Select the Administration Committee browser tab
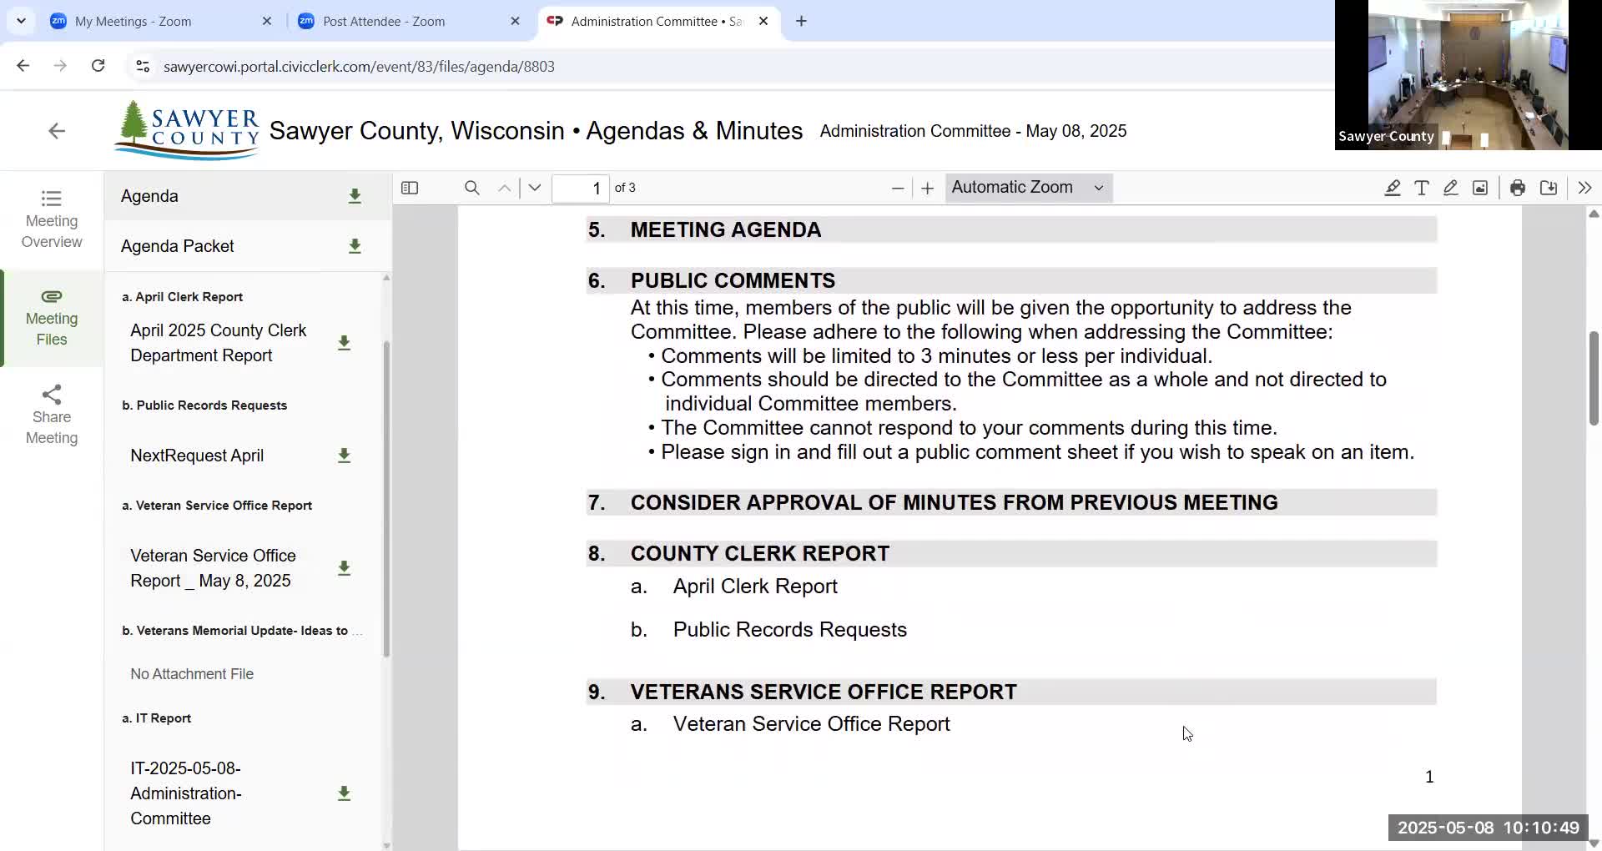 click(x=658, y=21)
